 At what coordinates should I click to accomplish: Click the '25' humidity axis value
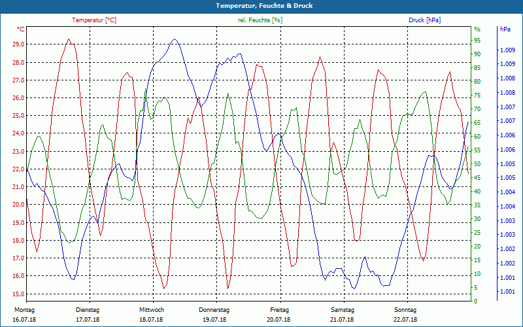tap(477, 233)
